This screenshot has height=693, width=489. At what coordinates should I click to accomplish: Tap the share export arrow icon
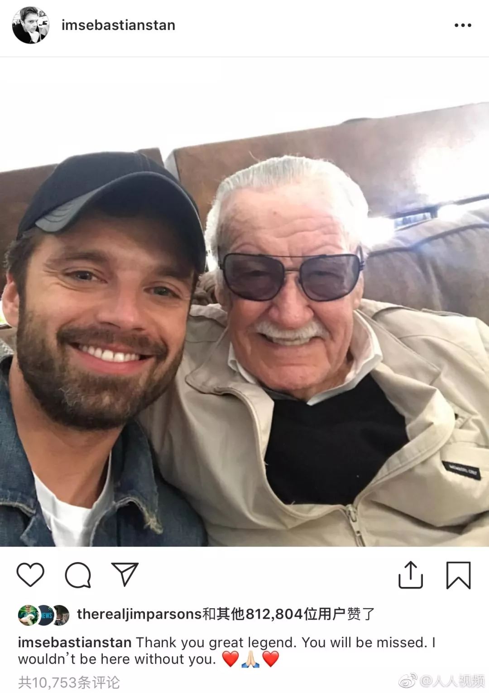411,575
